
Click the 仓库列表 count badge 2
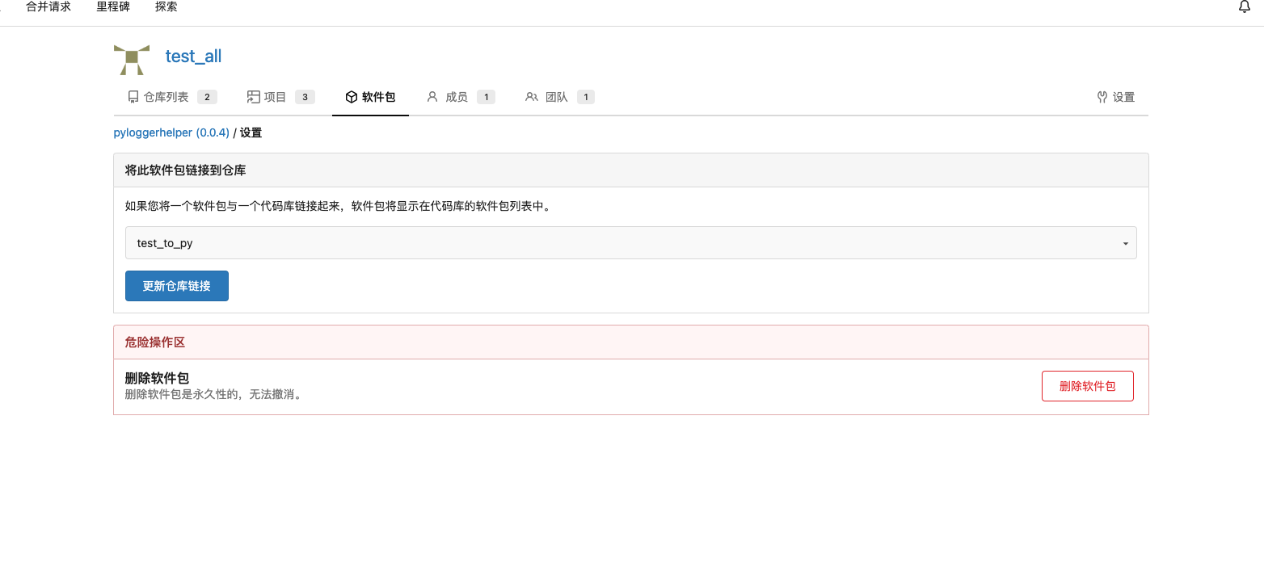(207, 97)
